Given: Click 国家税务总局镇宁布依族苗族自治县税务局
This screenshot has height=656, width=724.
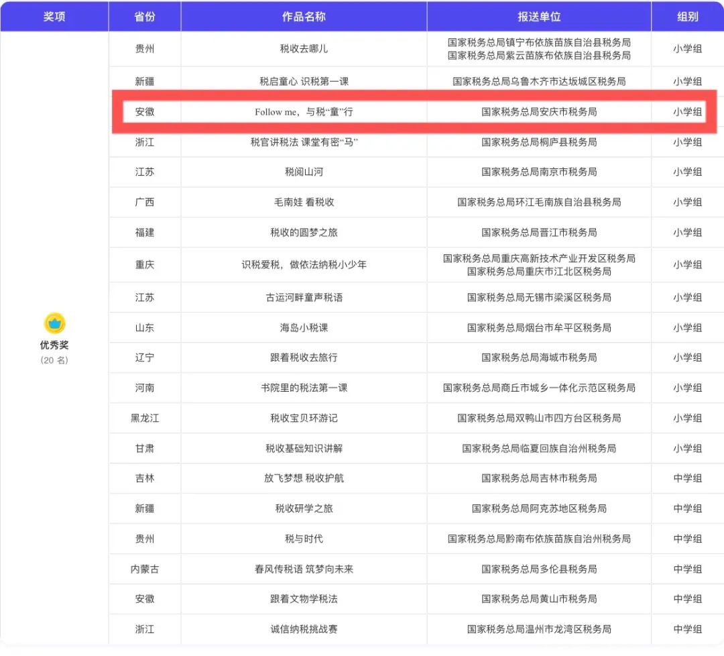Looking at the screenshot, I should (x=539, y=42).
